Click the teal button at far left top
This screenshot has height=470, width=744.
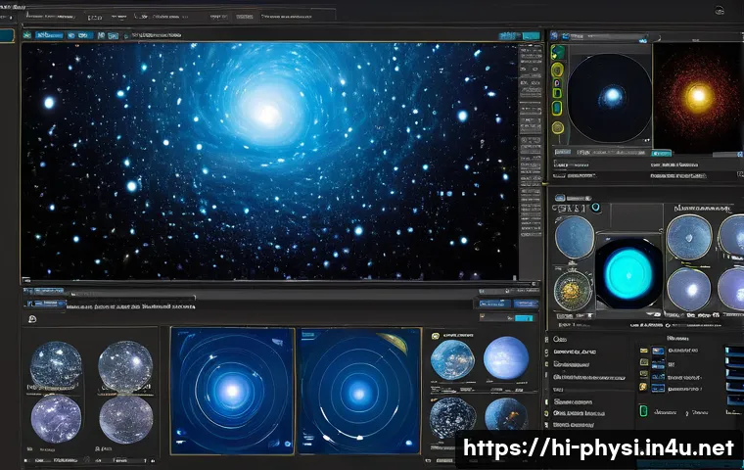(7, 35)
